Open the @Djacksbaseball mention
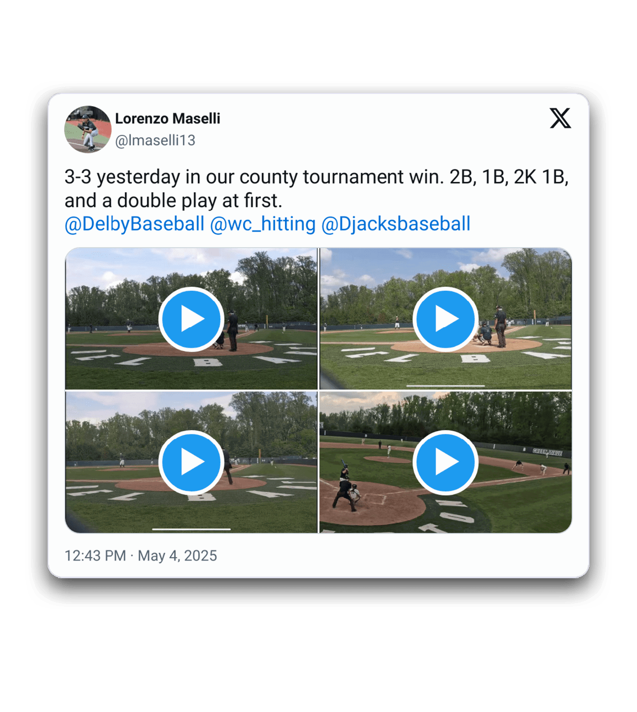Image resolution: width=637 pixels, height=712 pixels. (x=396, y=224)
